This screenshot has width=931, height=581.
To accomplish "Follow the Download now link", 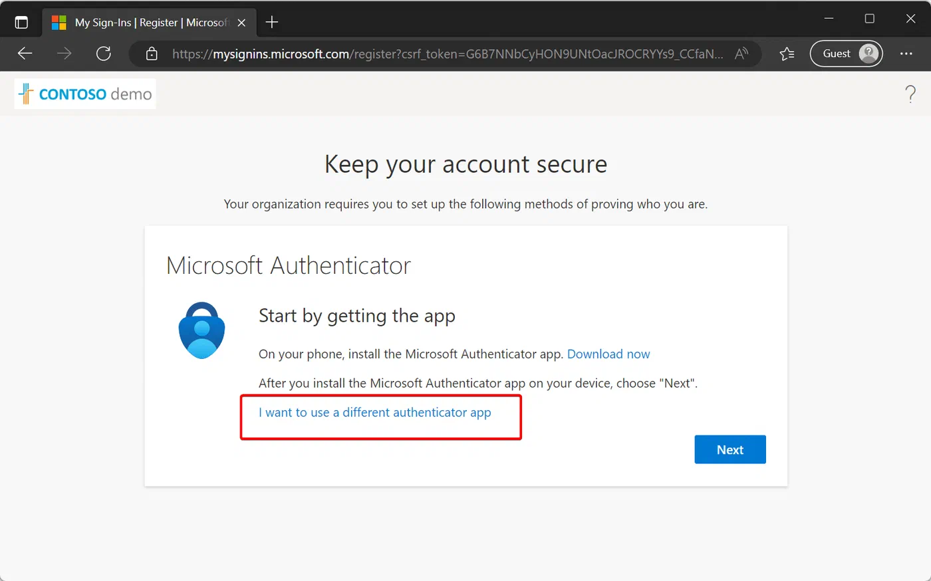I will [608, 354].
